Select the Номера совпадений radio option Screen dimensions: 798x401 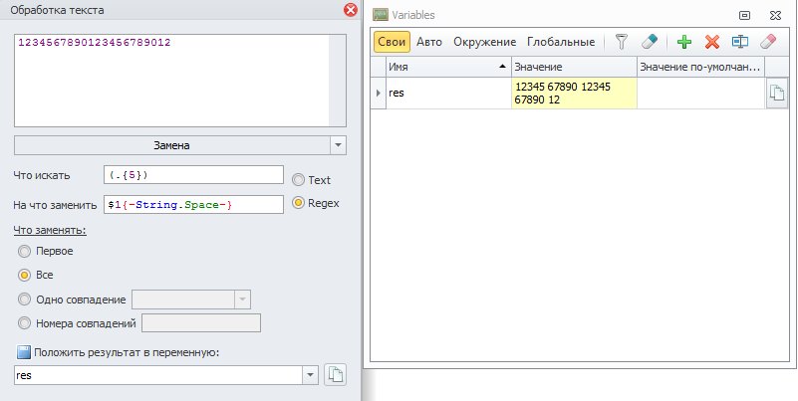click(24, 323)
